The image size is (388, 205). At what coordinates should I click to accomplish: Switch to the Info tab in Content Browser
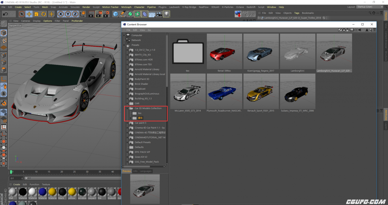click(x=135, y=171)
